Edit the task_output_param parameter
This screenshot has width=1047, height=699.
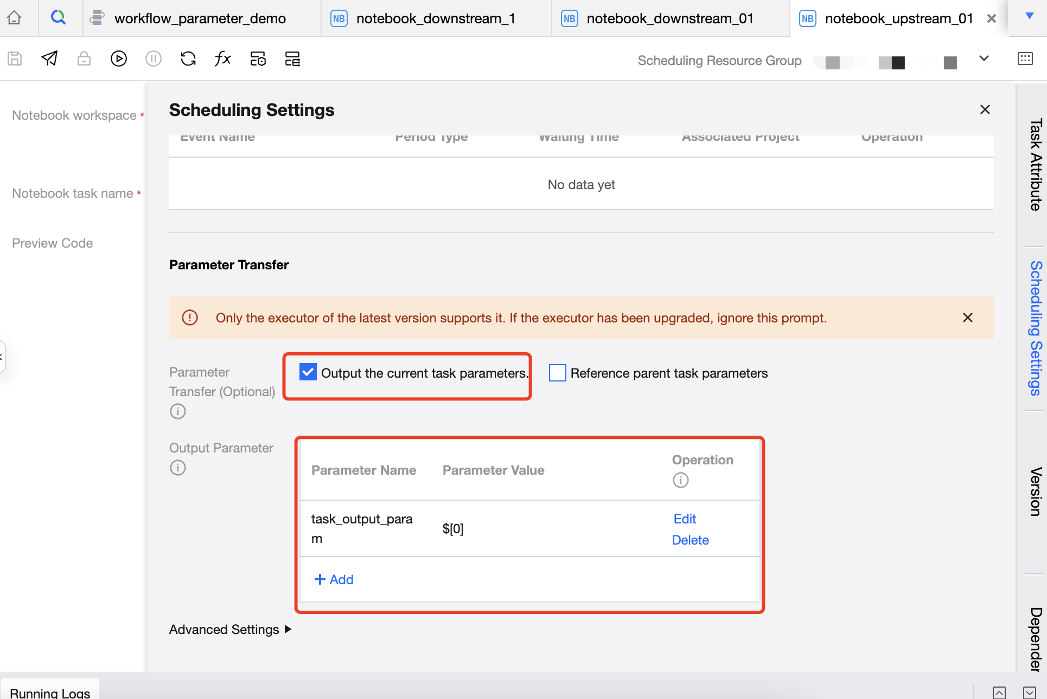[x=685, y=519]
